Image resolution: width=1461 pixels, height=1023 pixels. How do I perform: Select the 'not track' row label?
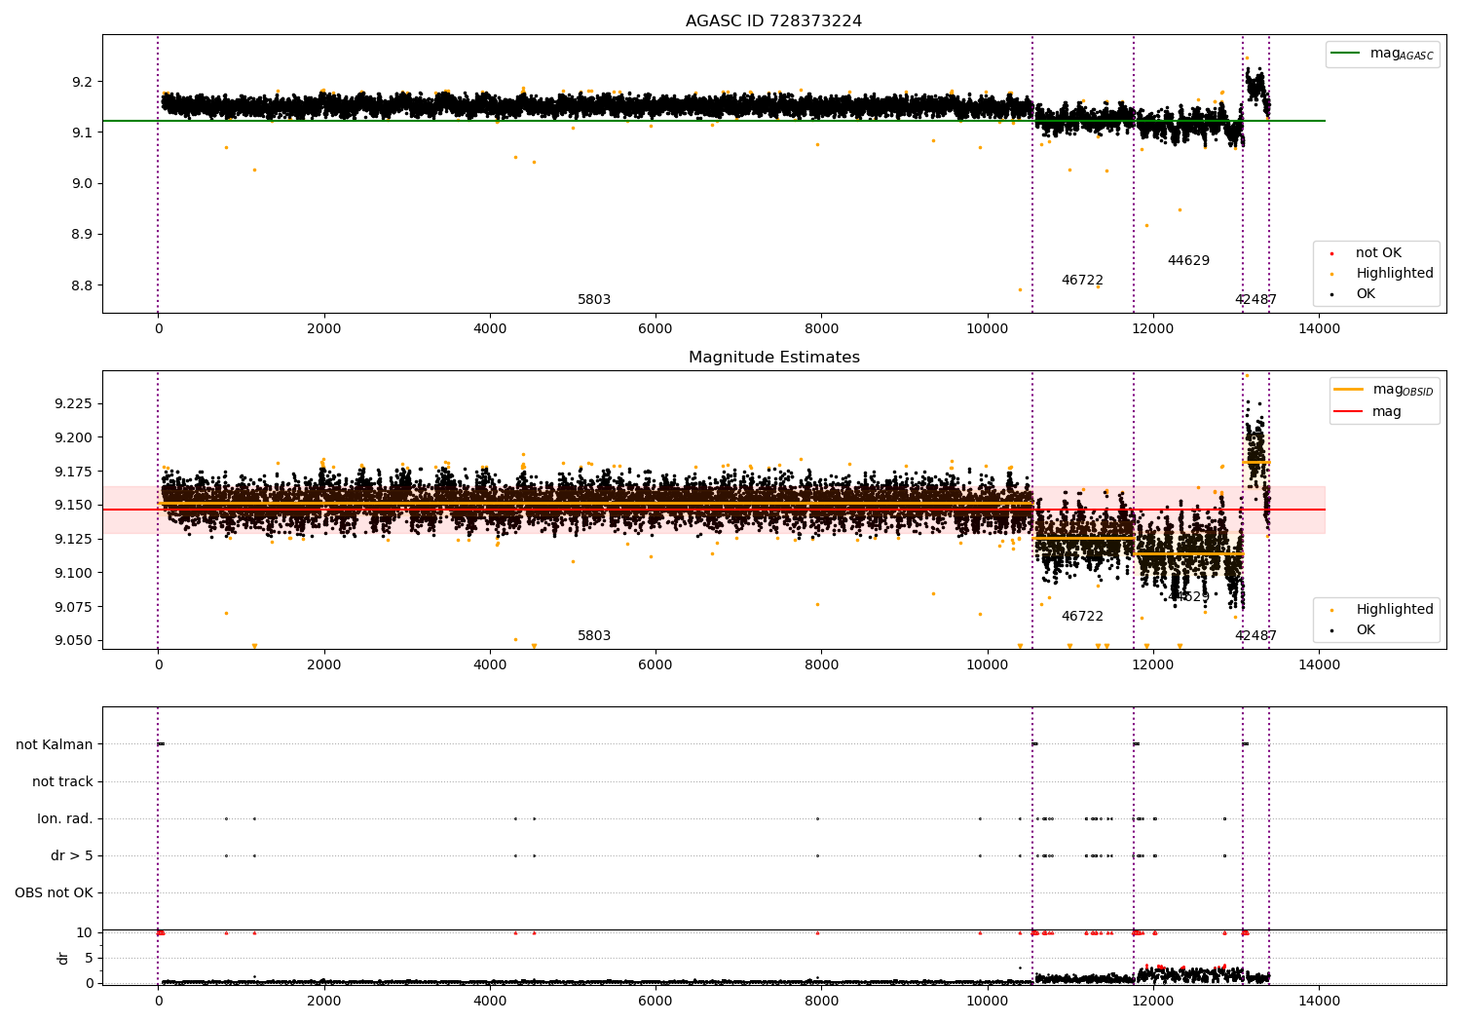click(62, 782)
